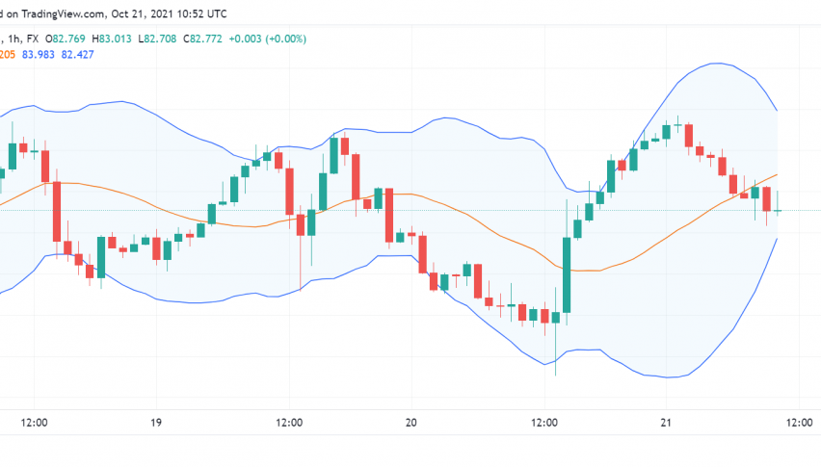Select the close value C82.772
This screenshot has width=821, height=467.
202,39
